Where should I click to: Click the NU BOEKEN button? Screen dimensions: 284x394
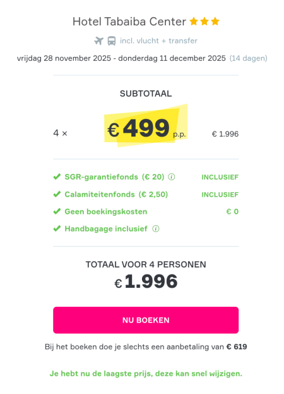[146, 320]
